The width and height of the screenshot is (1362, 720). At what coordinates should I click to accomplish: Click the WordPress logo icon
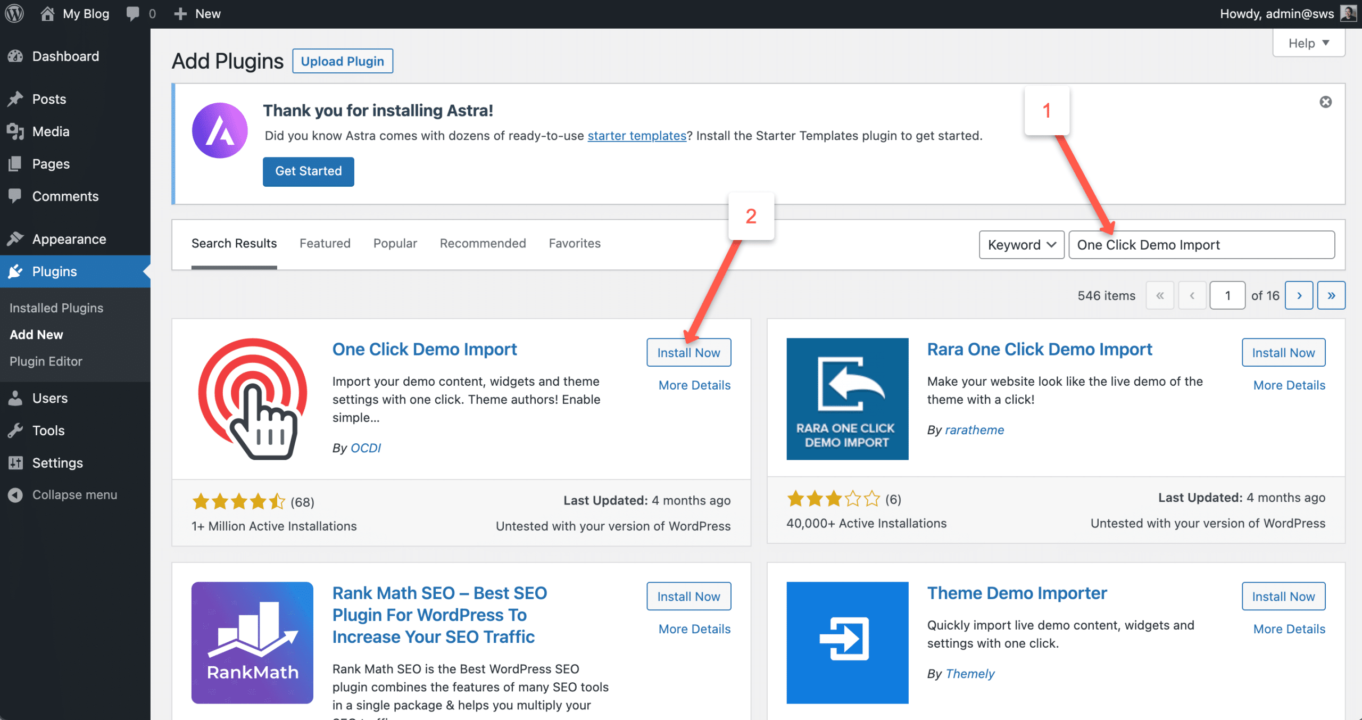[x=14, y=13]
